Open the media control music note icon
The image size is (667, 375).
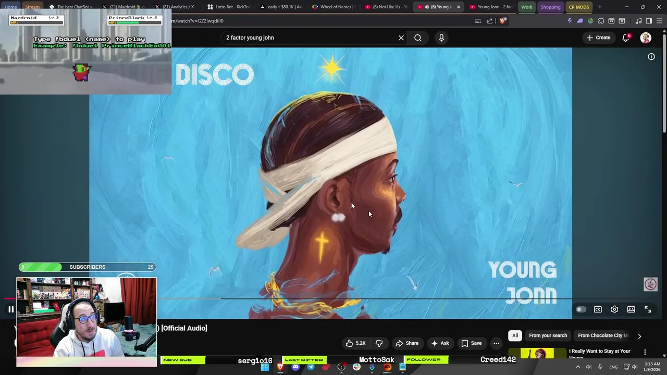pos(639,21)
